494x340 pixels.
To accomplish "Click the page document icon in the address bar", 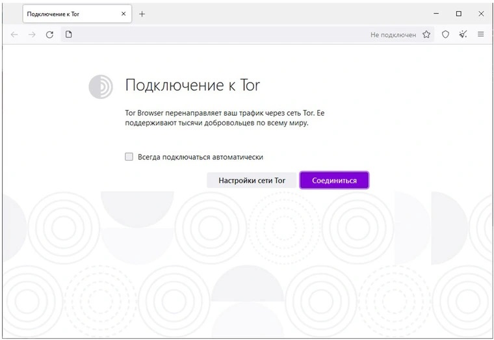I will tap(69, 34).
